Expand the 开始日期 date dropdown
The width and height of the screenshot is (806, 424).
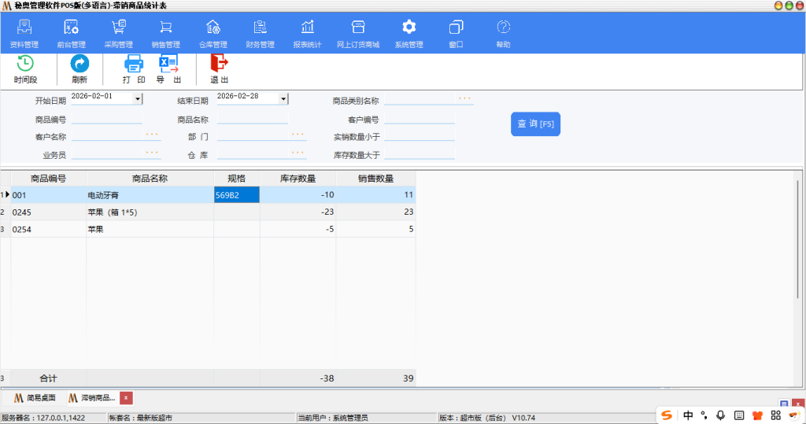138,99
